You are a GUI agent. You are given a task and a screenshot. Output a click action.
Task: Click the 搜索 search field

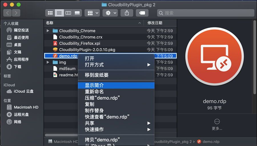(x=206, y=13)
